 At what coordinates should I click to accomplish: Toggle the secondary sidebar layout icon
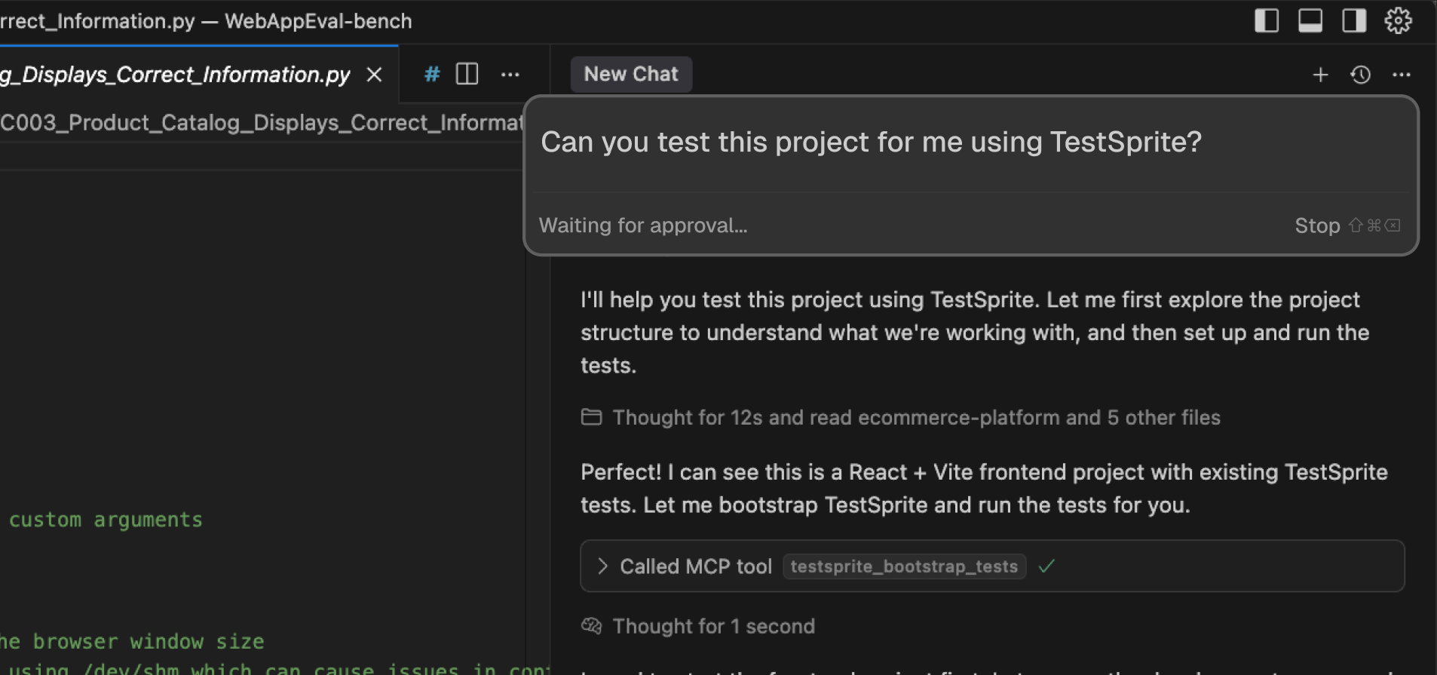[1354, 20]
